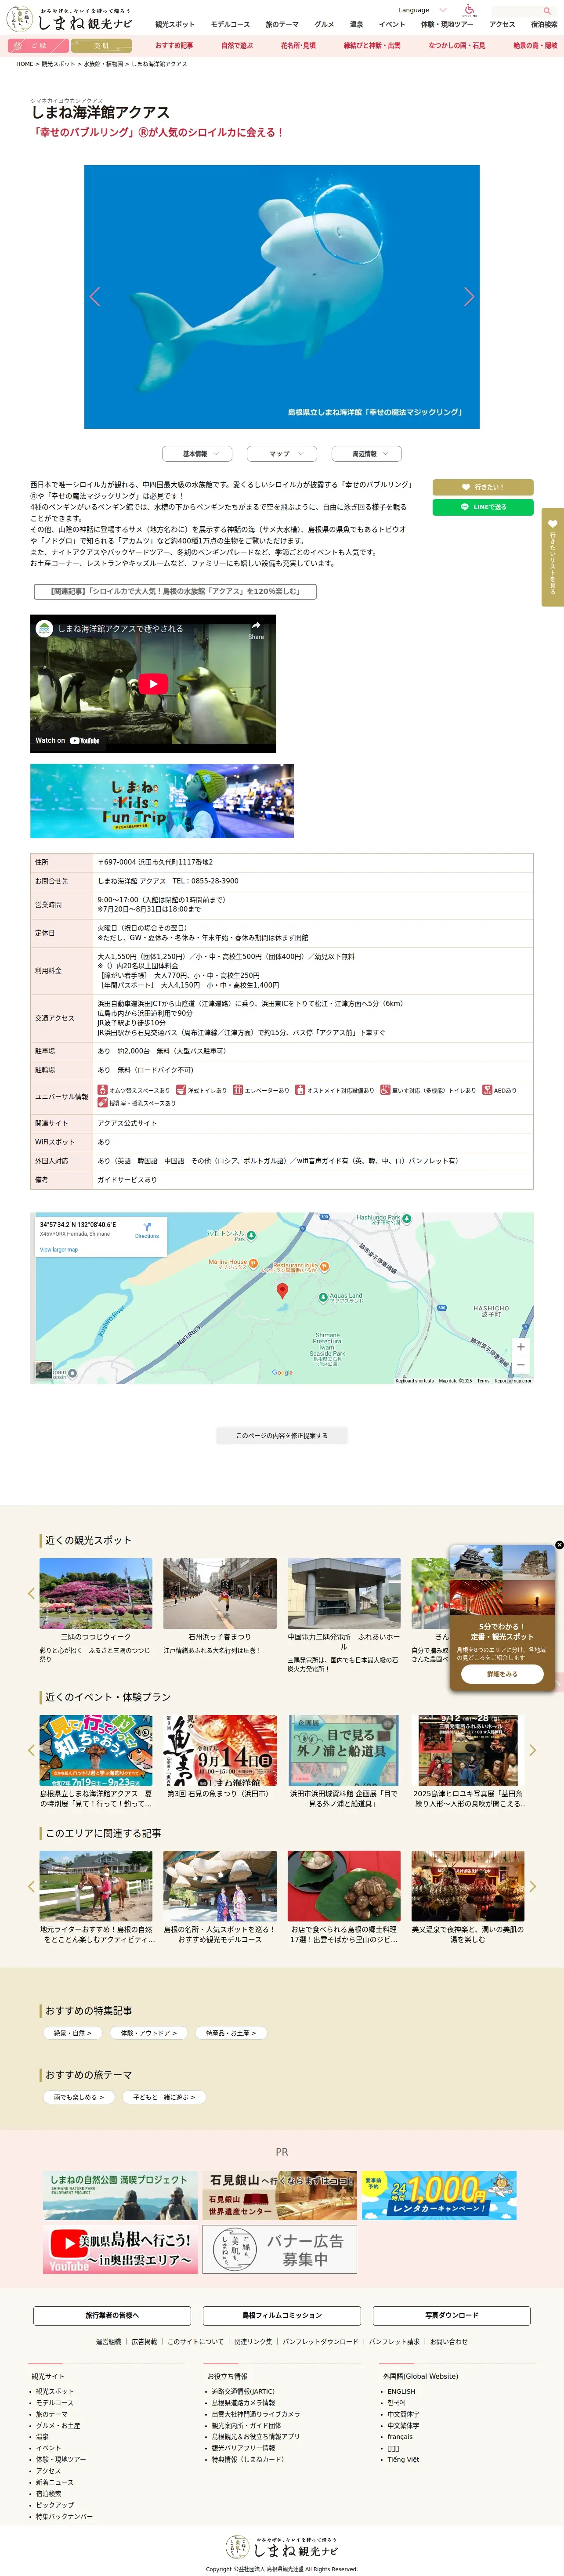The image size is (564, 2576).
Task: Open the グルメ main menu
Action: click(324, 24)
